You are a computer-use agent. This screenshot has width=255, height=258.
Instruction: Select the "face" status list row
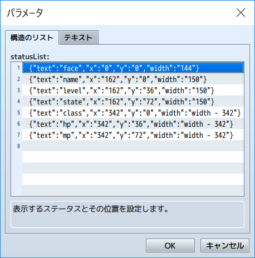[133, 68]
